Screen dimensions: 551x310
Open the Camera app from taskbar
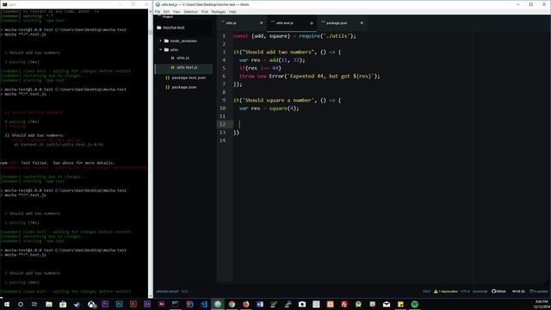click(x=302, y=304)
